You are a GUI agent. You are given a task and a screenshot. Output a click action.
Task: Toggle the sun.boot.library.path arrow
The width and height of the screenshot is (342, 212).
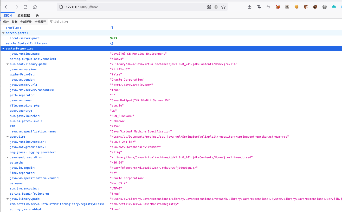[8, 64]
